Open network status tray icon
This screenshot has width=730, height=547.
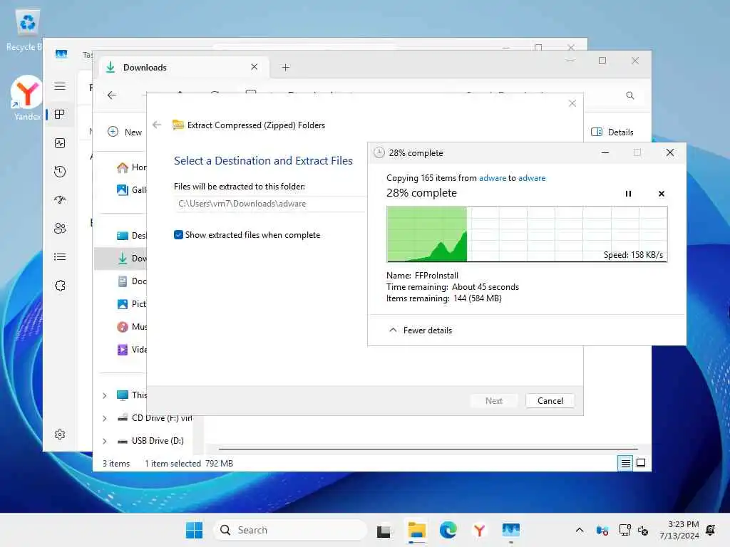coord(624,530)
